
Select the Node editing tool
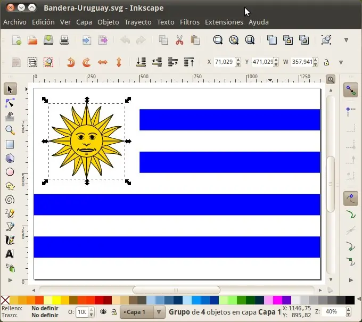[10, 102]
